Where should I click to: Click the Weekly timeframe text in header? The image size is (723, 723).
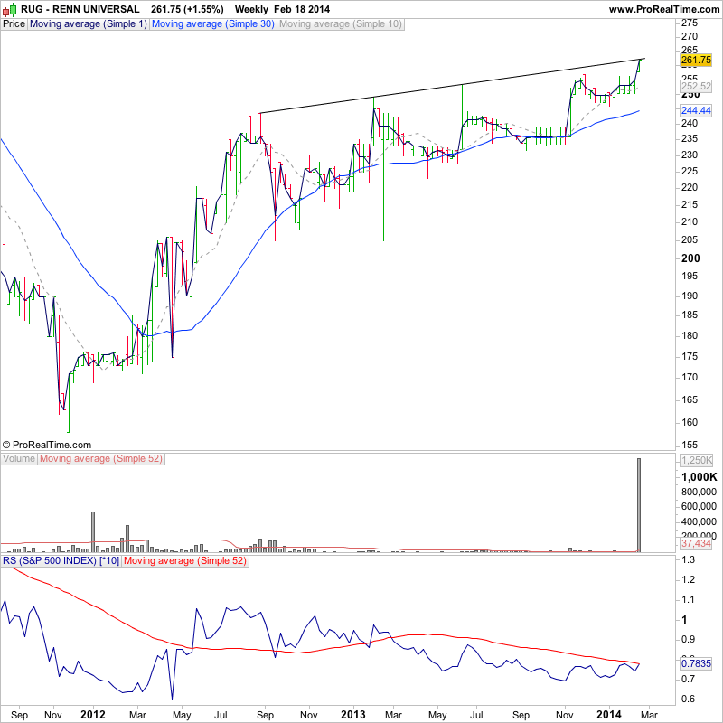(x=251, y=9)
